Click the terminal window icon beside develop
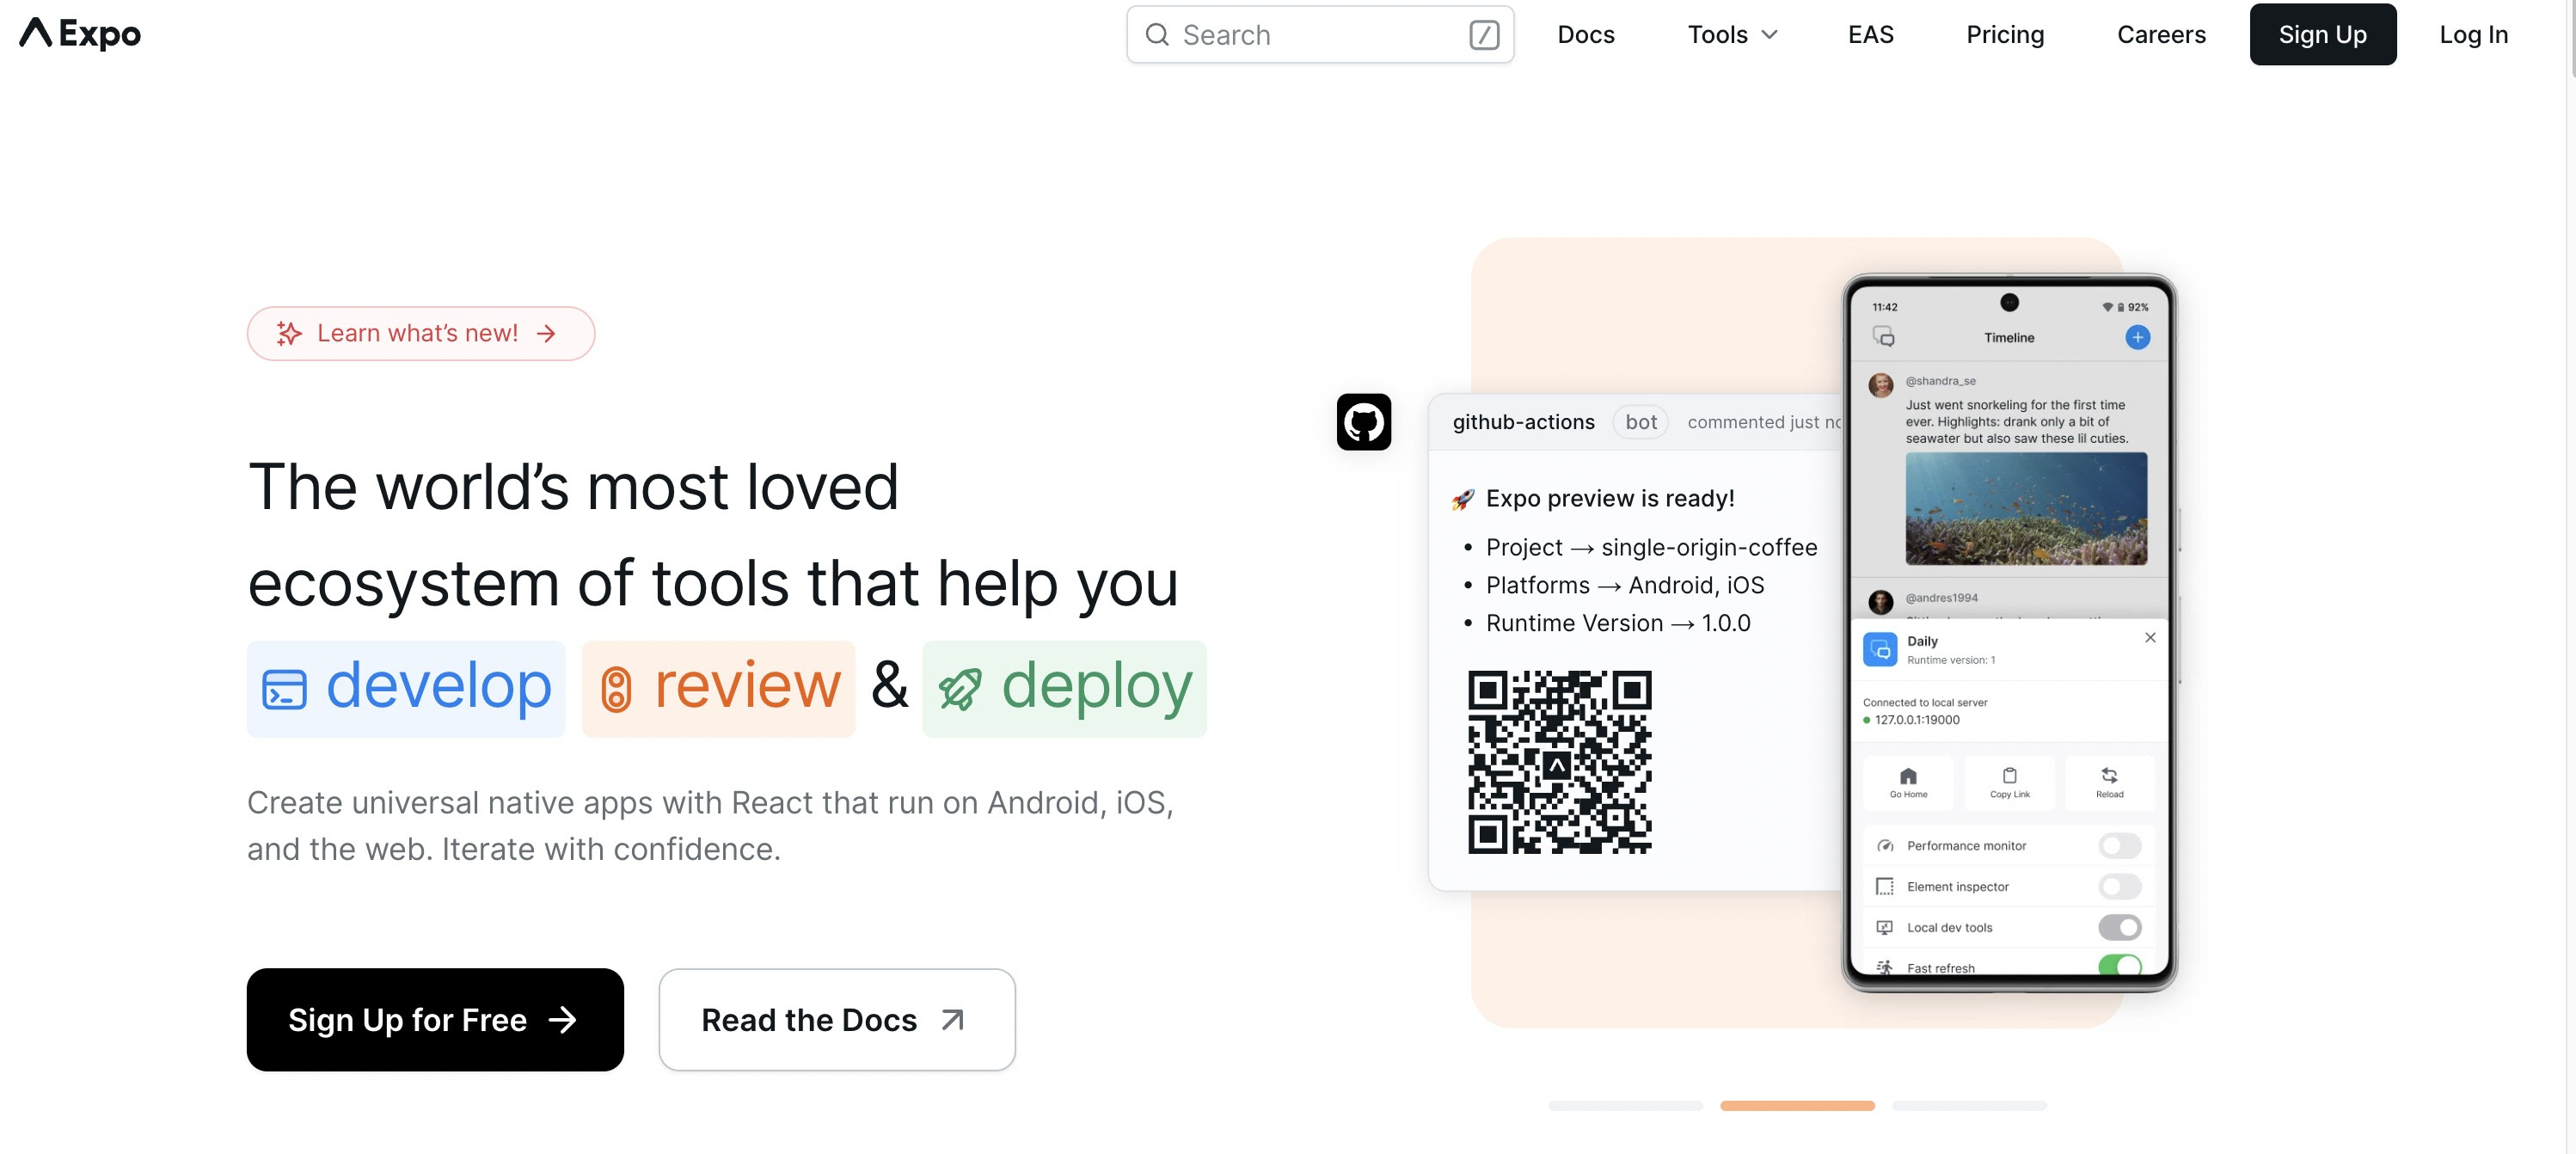The height and width of the screenshot is (1154, 2576). 284,689
